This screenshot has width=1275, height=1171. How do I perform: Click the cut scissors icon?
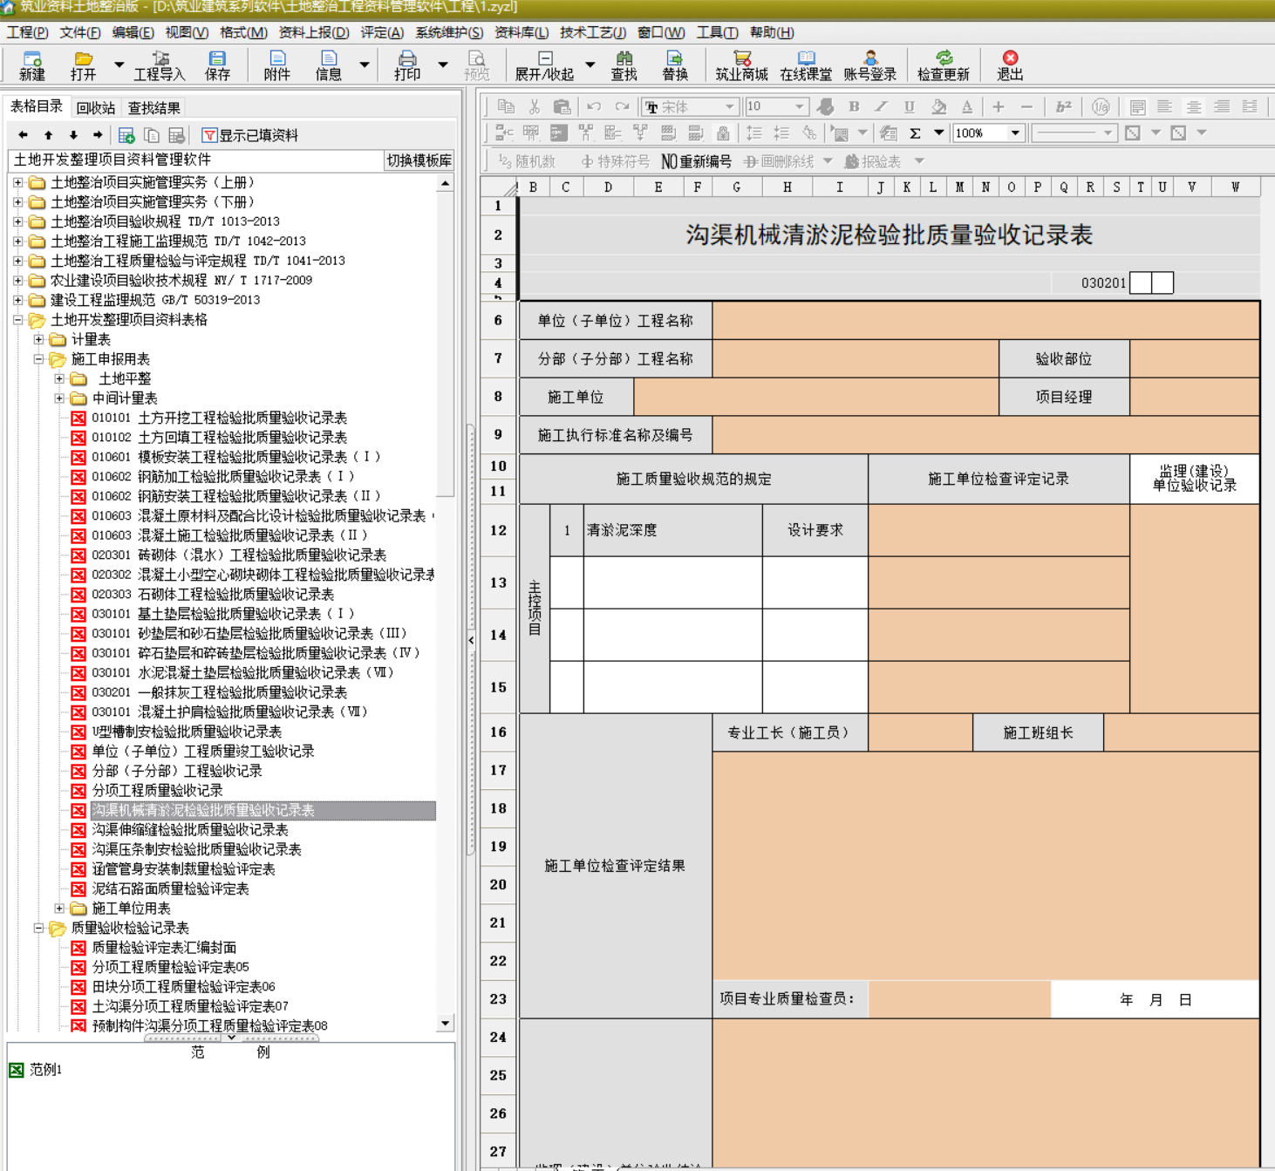pos(535,106)
